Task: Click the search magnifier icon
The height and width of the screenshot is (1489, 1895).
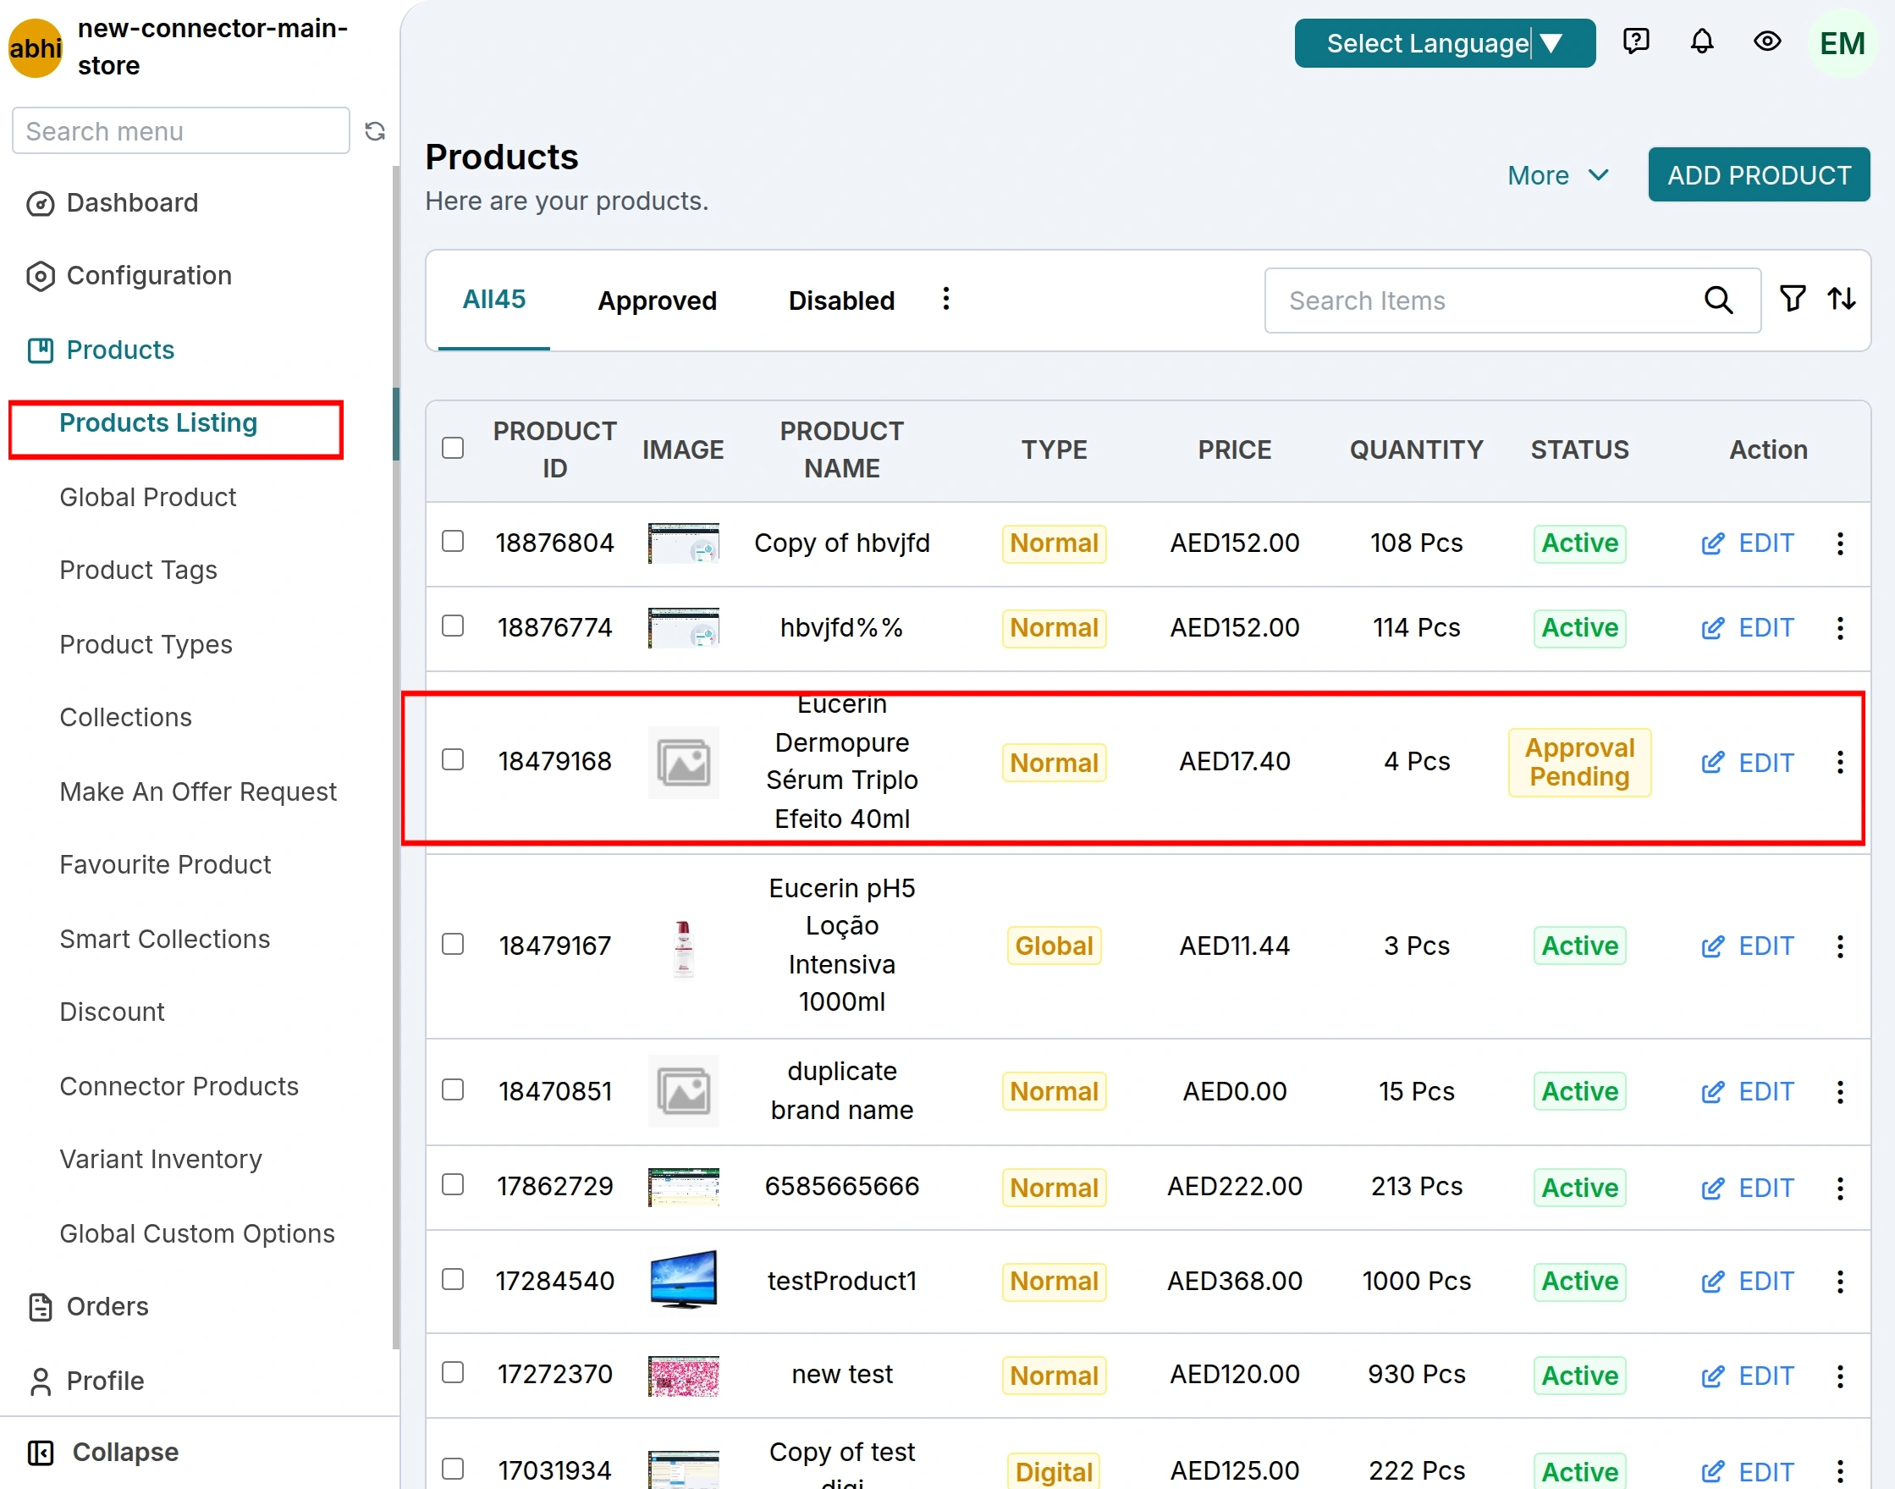Action: pyautogui.click(x=1718, y=300)
